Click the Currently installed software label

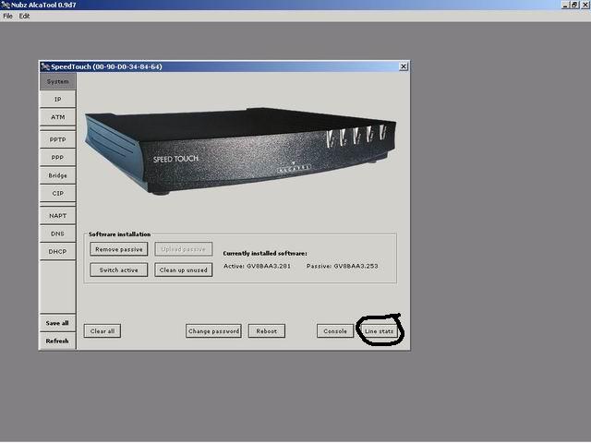click(x=265, y=253)
